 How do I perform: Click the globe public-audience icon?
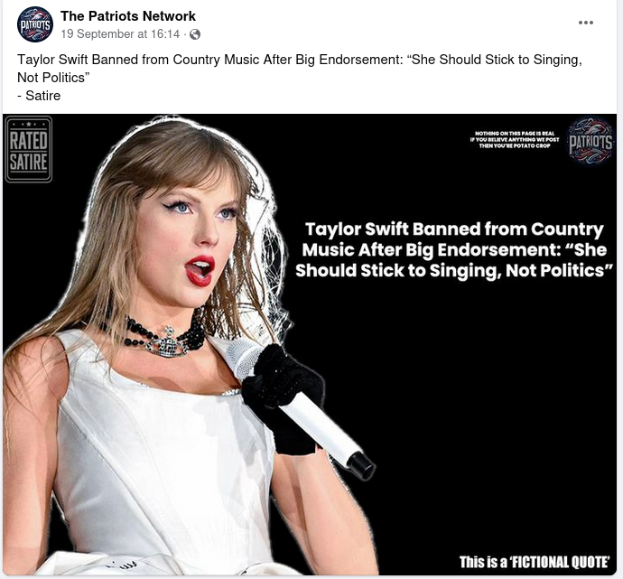click(195, 34)
